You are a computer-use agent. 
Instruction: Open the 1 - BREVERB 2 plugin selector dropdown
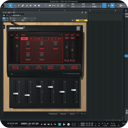click(x=17, y=15)
